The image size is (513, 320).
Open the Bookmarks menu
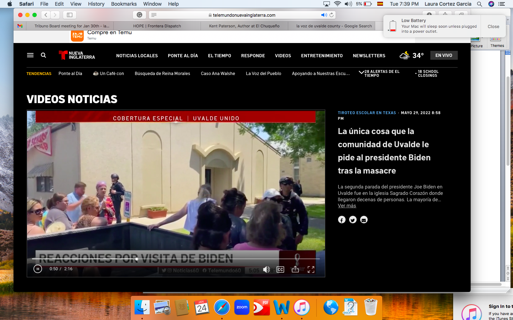124,4
